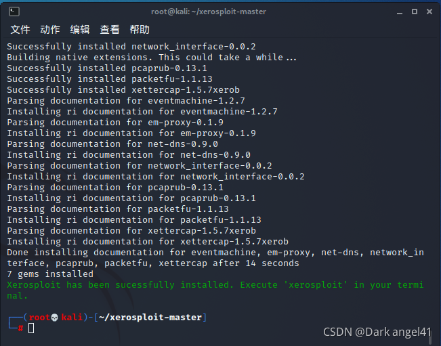Click the terminal scrollbar thumb at the bottom right

430,336
